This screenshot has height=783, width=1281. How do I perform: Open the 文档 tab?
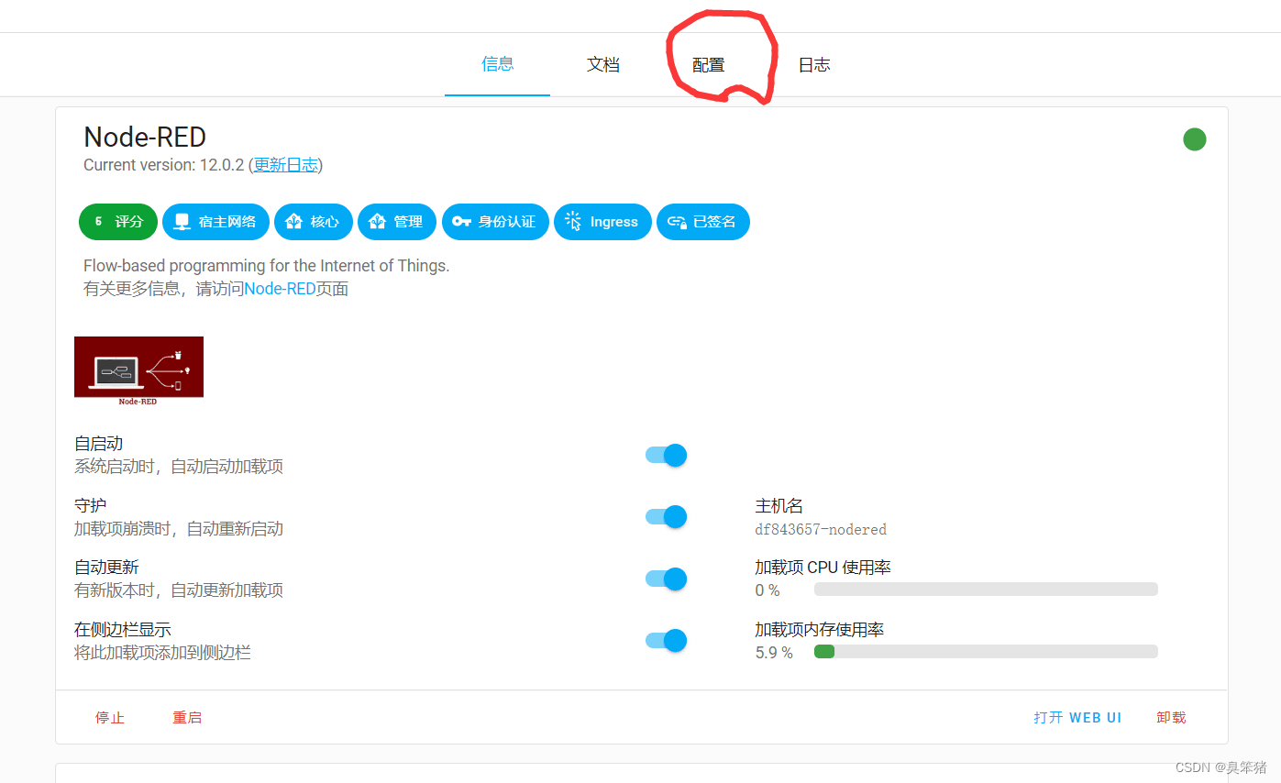point(602,64)
